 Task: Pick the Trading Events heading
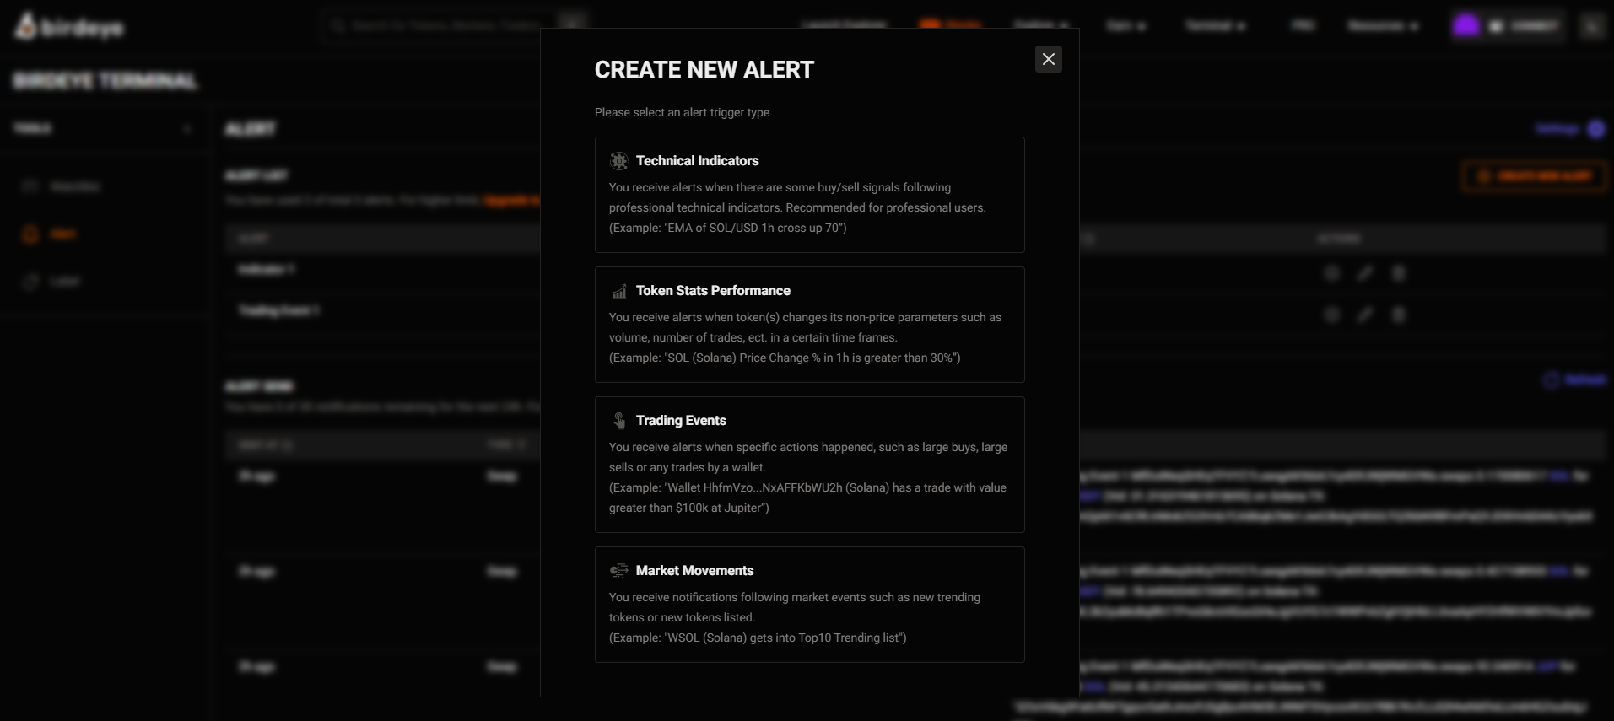[x=681, y=421]
